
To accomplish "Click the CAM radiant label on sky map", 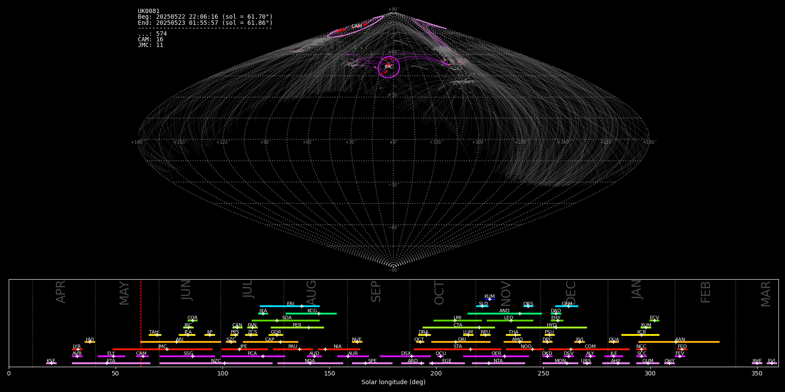I will tap(356, 27).
